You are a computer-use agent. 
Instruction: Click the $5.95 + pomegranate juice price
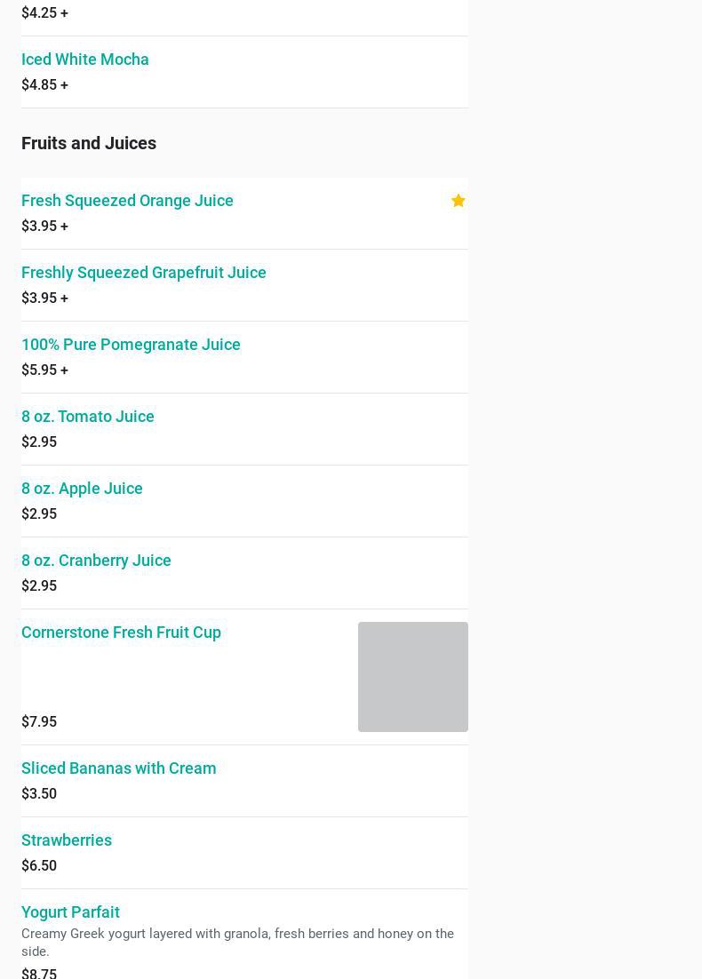44,370
